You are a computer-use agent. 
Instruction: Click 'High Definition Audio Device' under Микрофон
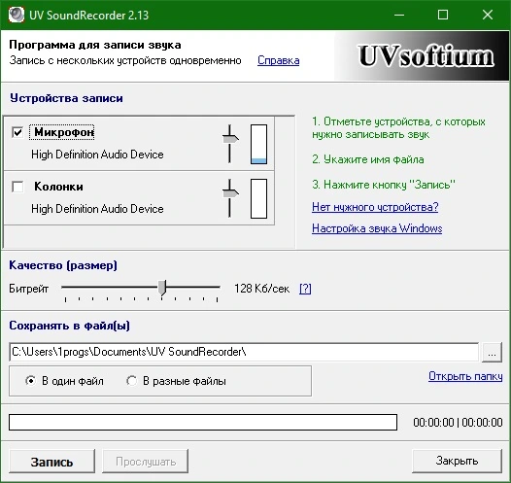[97, 155]
